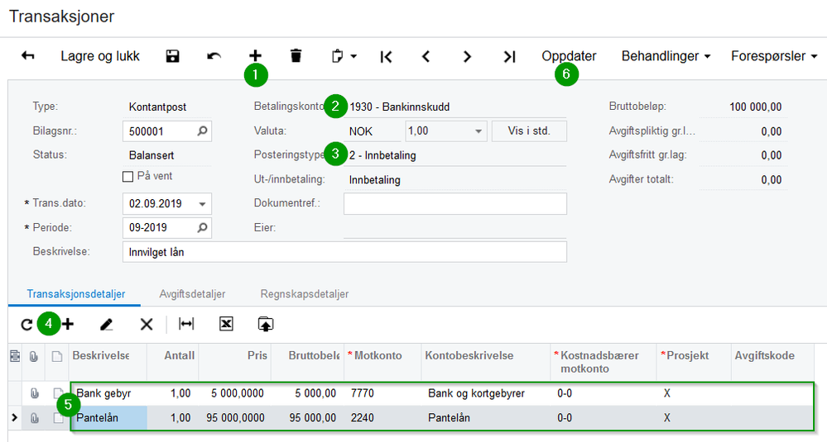Click the back arrow icon
The image size is (827, 442).
click(28, 56)
